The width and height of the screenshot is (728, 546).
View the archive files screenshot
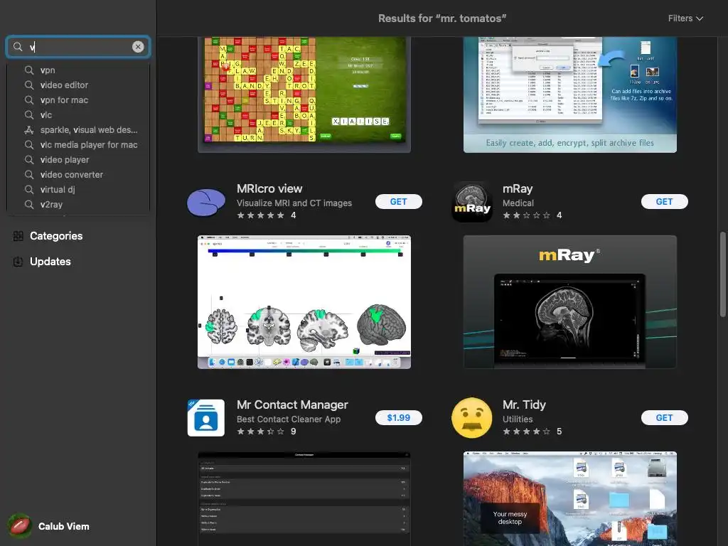[x=569, y=95]
